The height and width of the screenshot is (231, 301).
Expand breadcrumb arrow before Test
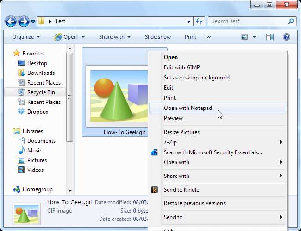pos(50,21)
